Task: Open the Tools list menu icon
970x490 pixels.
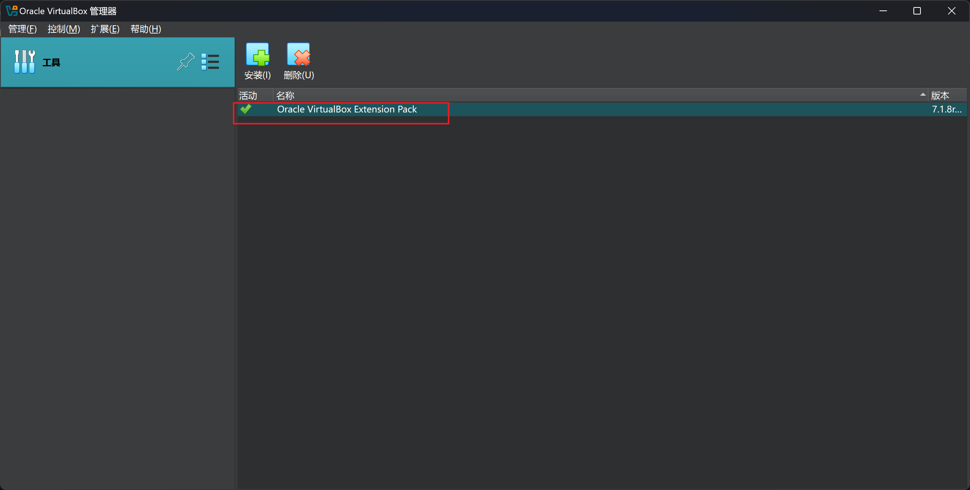Action: tap(210, 62)
